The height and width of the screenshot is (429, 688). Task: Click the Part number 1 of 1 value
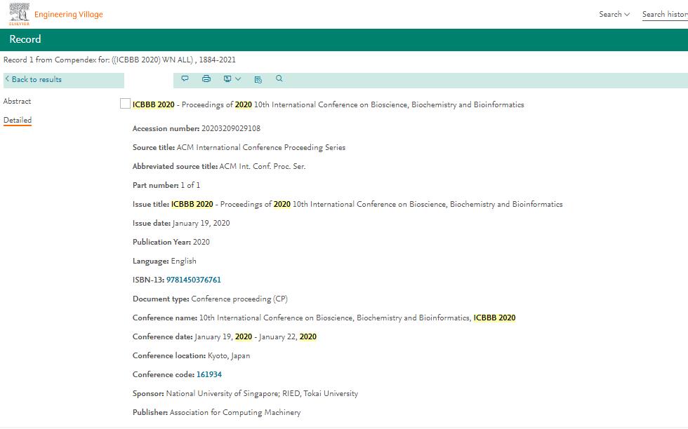[x=190, y=185]
